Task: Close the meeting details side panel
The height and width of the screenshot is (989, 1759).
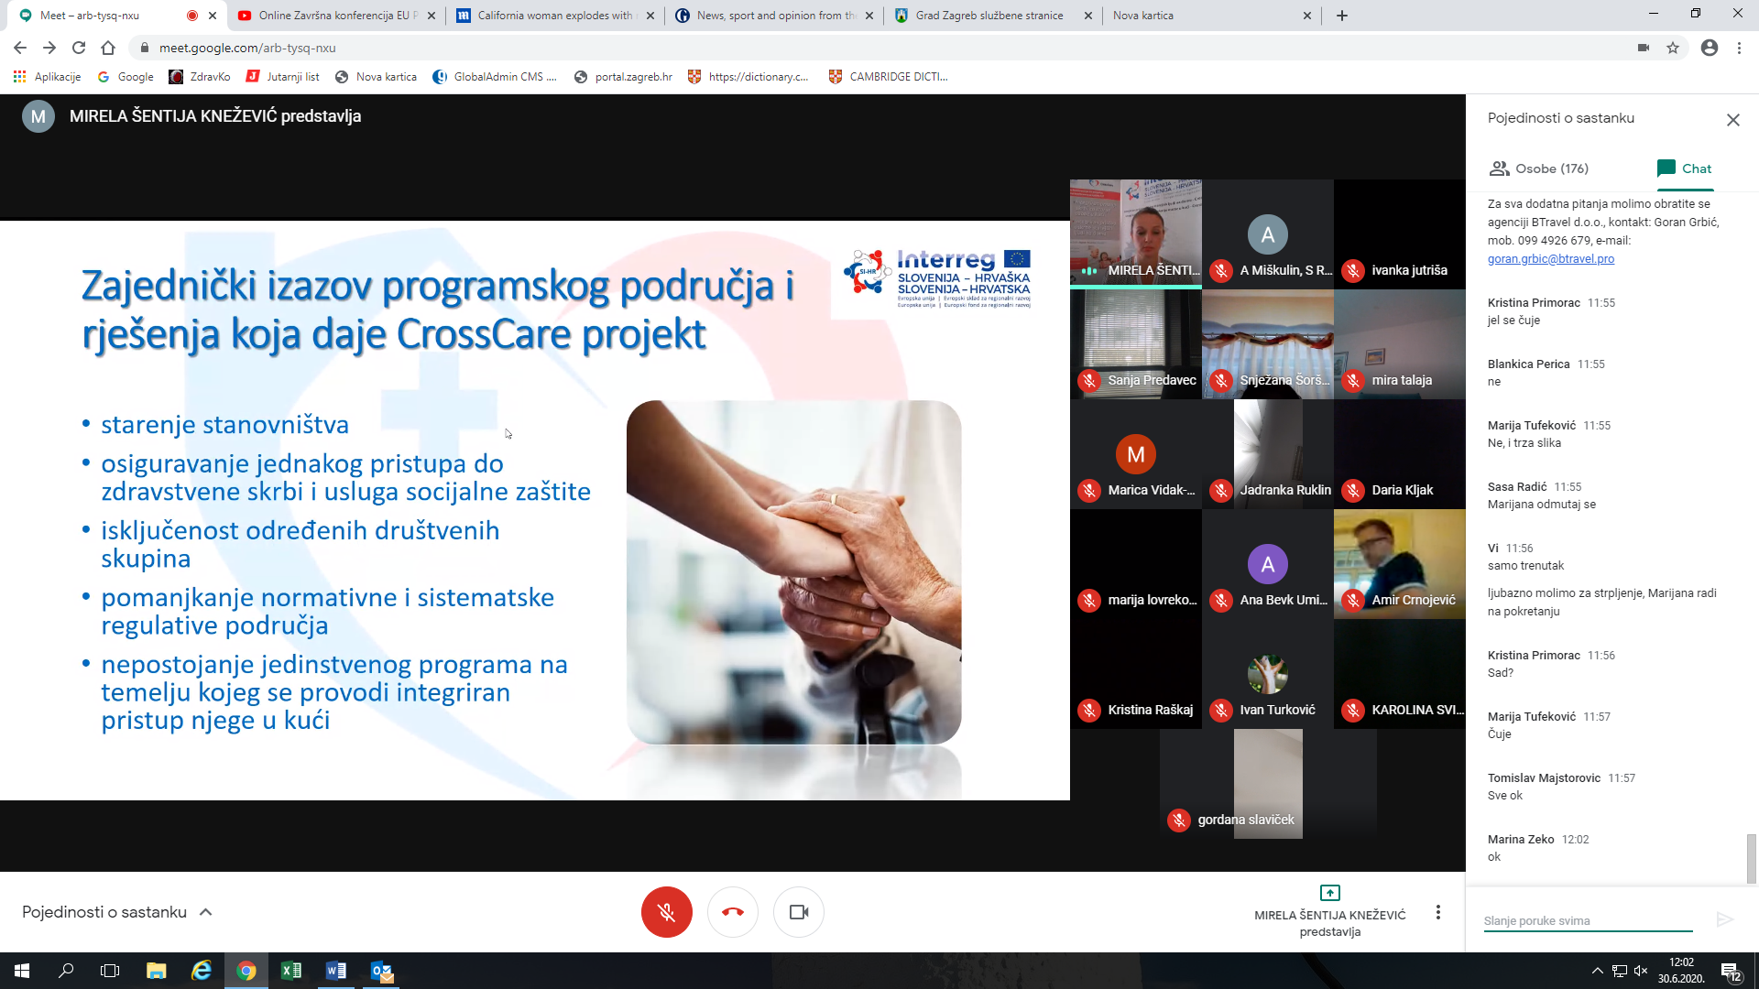Action: (x=1732, y=120)
